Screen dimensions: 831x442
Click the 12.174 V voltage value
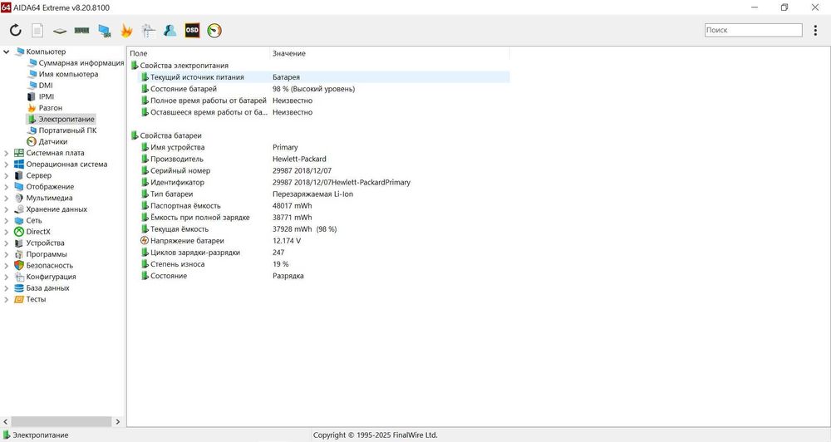tap(287, 241)
